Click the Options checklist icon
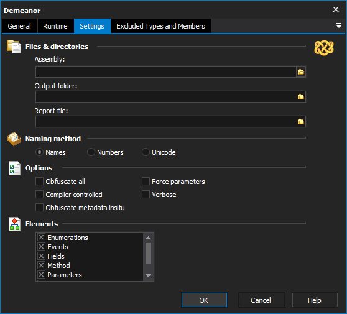 pos(14,168)
